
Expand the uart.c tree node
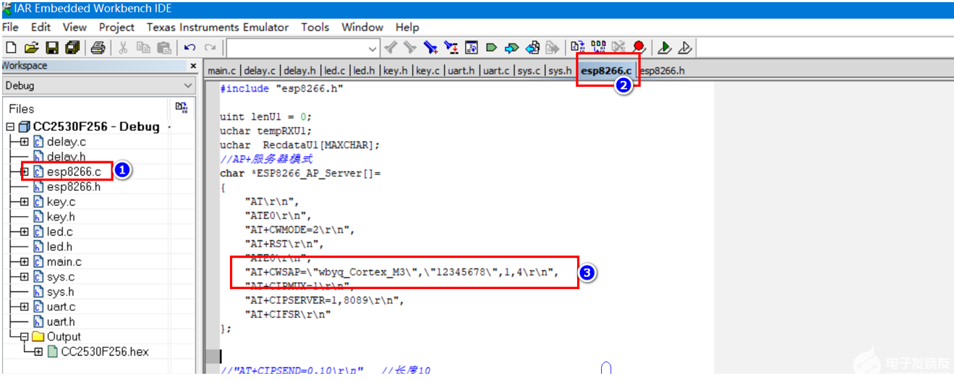(24, 307)
